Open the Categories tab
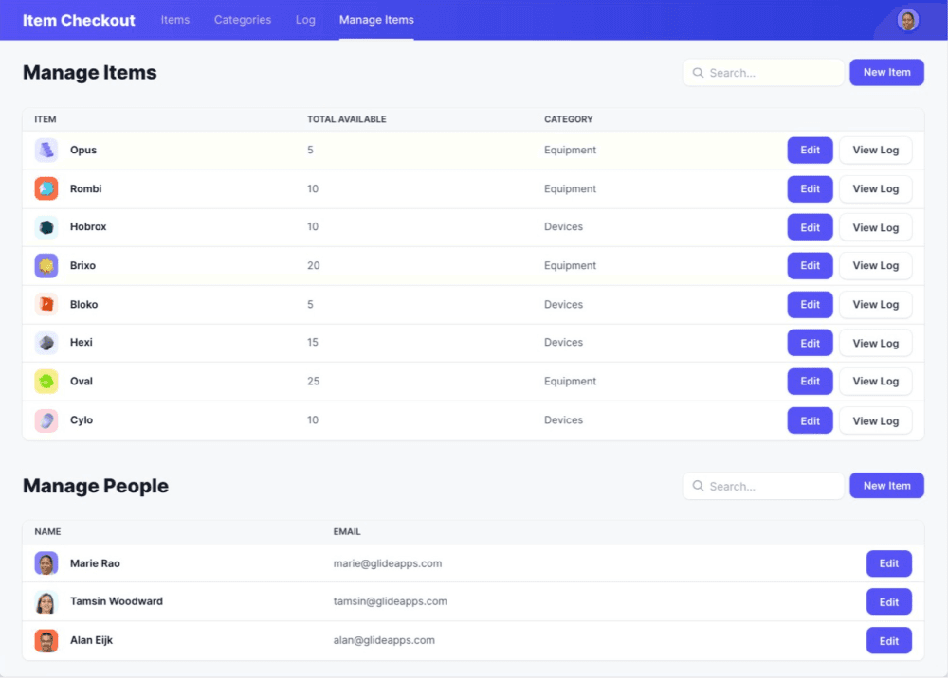This screenshot has height=678, width=948. click(243, 20)
